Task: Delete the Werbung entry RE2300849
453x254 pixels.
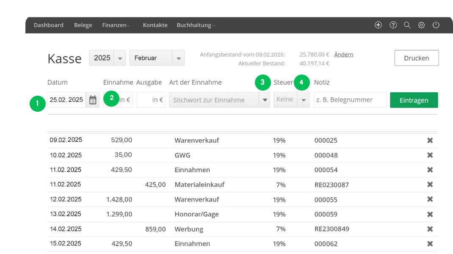Action: pyautogui.click(x=430, y=229)
